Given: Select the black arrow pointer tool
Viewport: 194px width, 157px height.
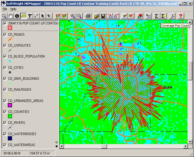Looking at the screenshot, I should [x=43, y=16].
